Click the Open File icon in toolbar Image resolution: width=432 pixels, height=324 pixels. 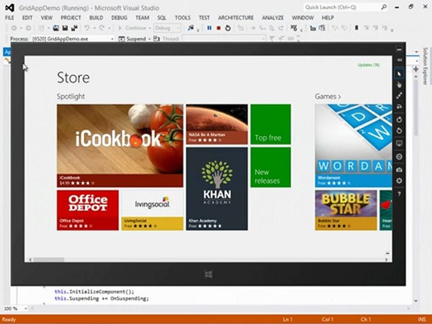(56, 28)
